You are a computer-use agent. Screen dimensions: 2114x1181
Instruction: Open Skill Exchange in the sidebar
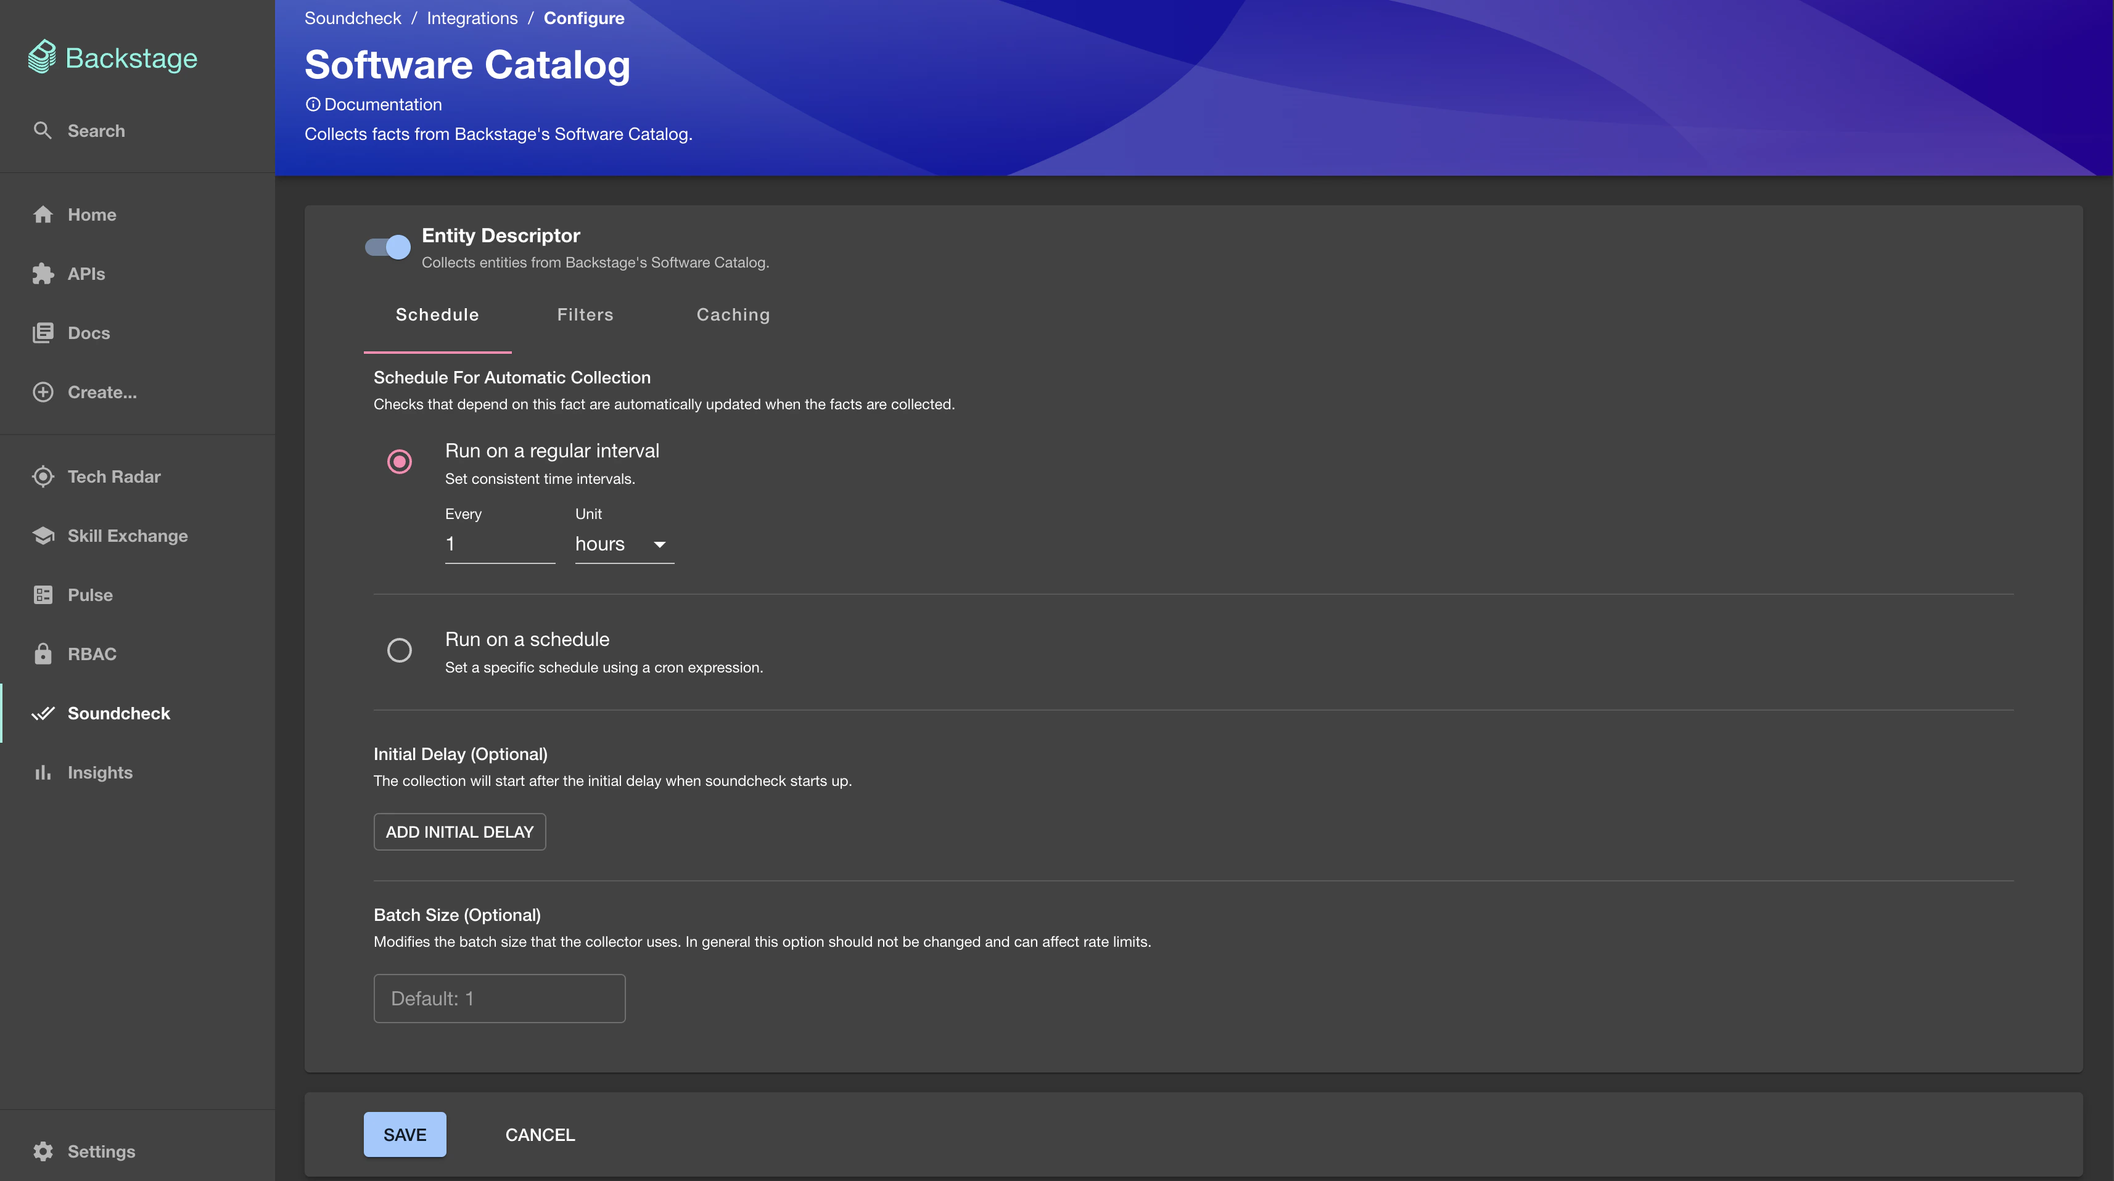pos(137,536)
